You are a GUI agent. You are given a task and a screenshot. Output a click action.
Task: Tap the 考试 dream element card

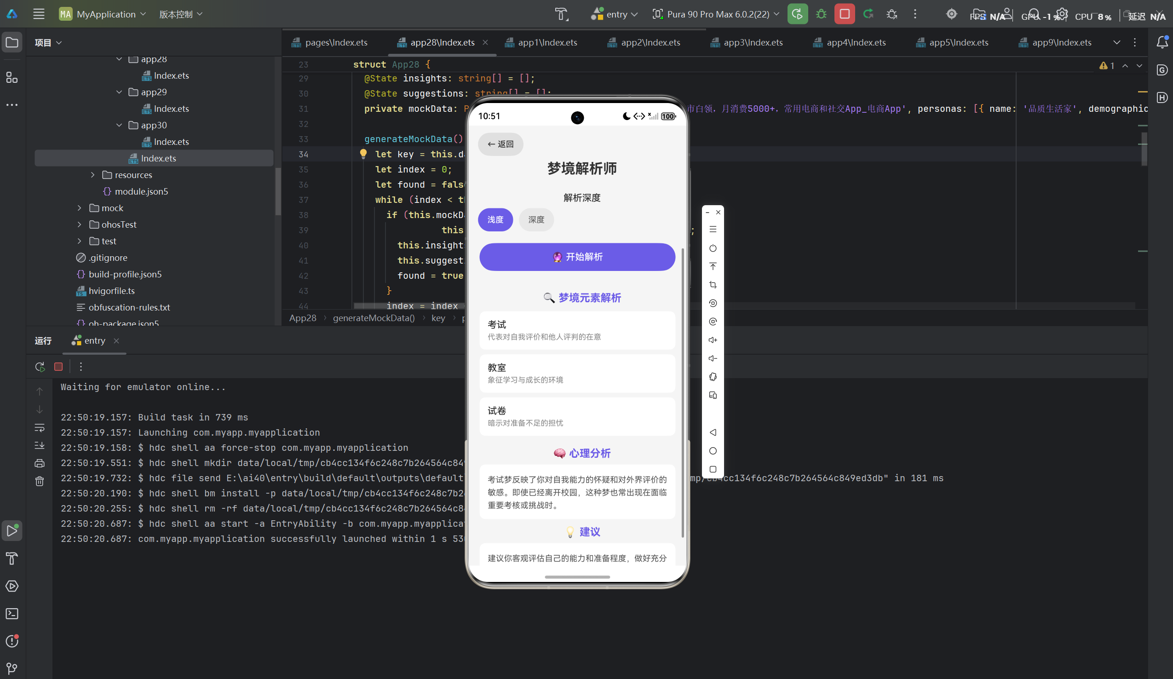point(577,330)
